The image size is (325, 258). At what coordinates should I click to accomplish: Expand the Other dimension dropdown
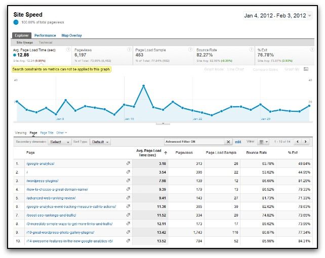(61, 133)
